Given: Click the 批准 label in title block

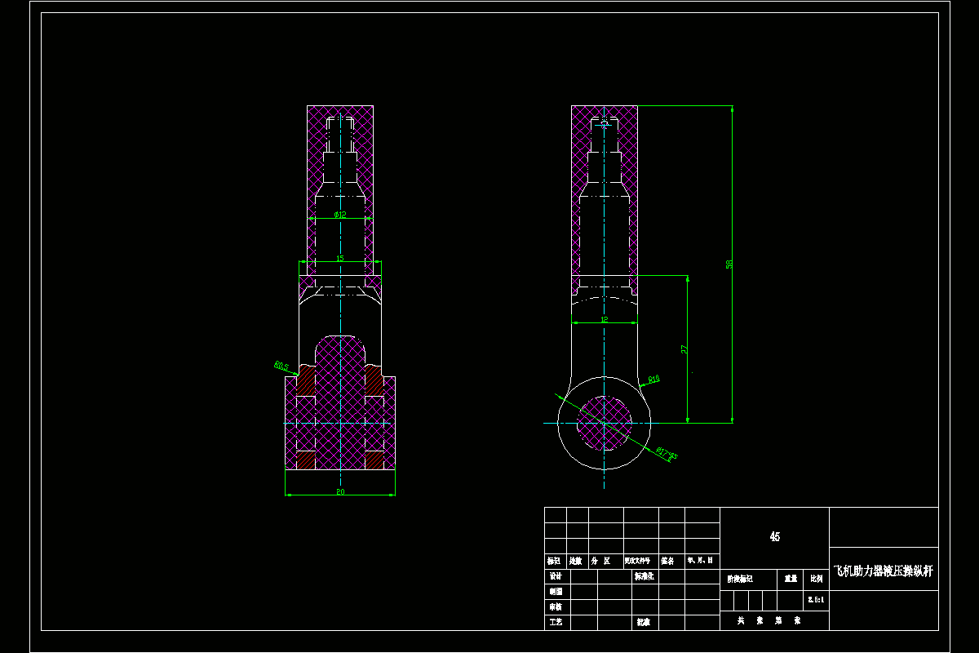Looking at the screenshot, I should coord(644,622).
